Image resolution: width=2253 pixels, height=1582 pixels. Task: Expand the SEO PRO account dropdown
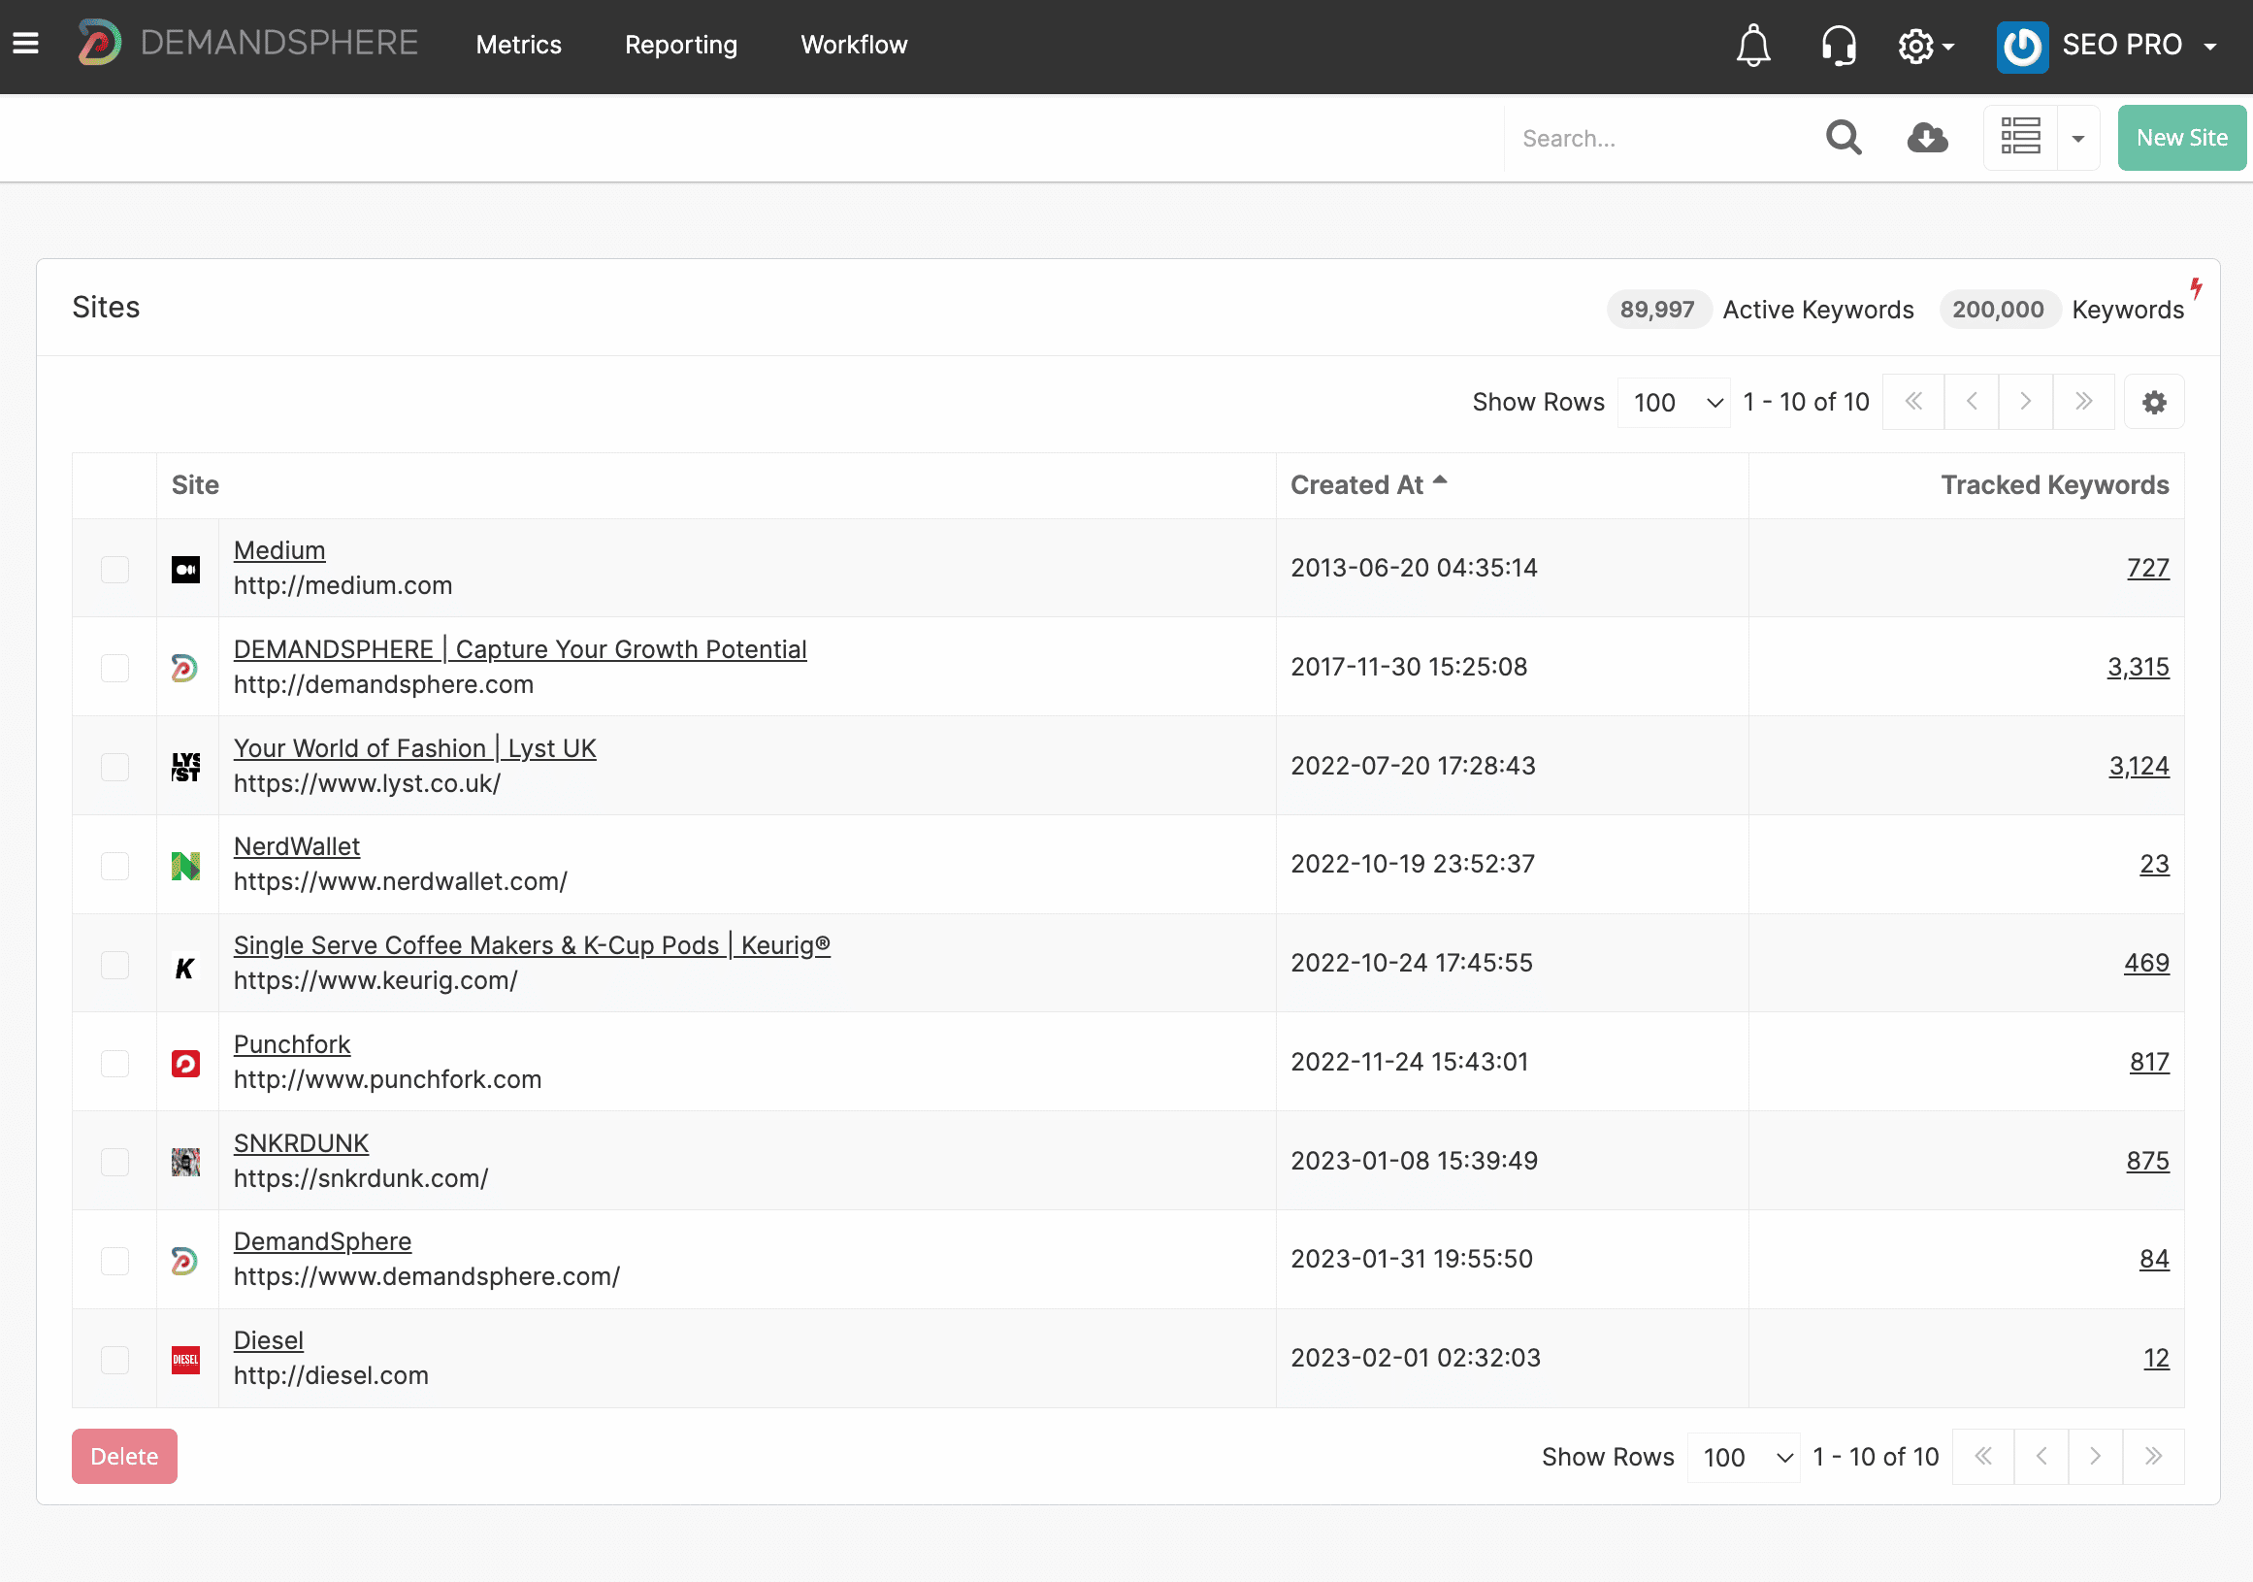(x=2210, y=47)
